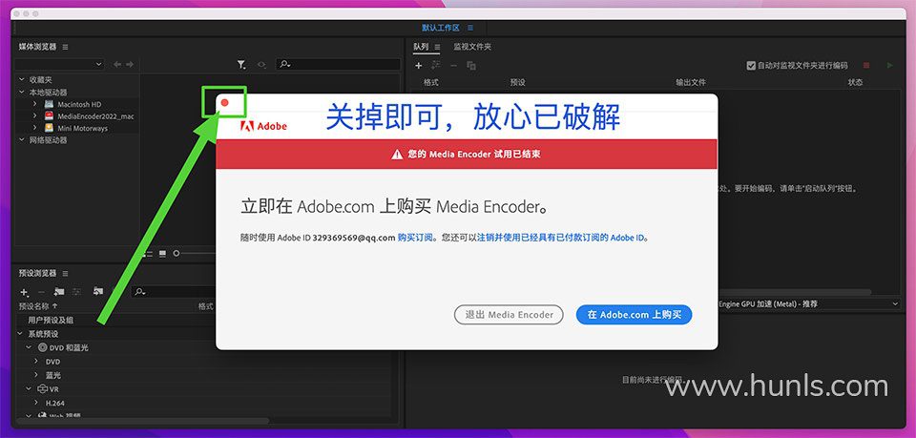Import presets using the import folder icon
Image resolution: width=916 pixels, height=438 pixels.
point(98,291)
